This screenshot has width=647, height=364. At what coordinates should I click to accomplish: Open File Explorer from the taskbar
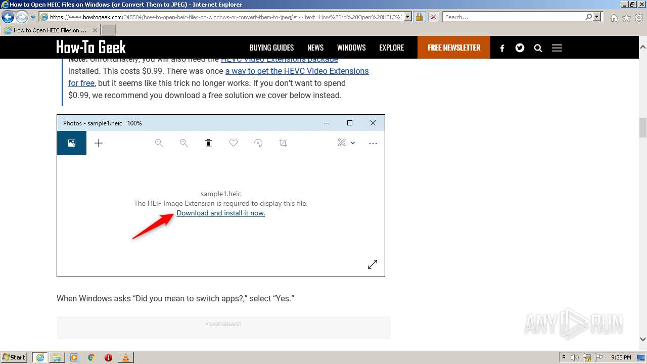click(57, 357)
